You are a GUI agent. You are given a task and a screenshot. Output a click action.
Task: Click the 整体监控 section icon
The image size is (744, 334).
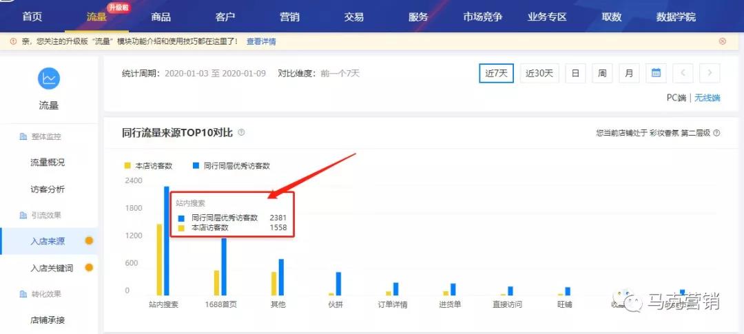click(x=23, y=137)
